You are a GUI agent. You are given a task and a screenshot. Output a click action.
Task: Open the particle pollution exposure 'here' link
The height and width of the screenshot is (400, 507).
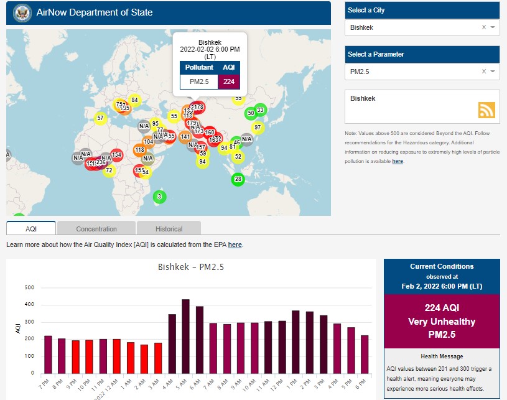(398, 161)
